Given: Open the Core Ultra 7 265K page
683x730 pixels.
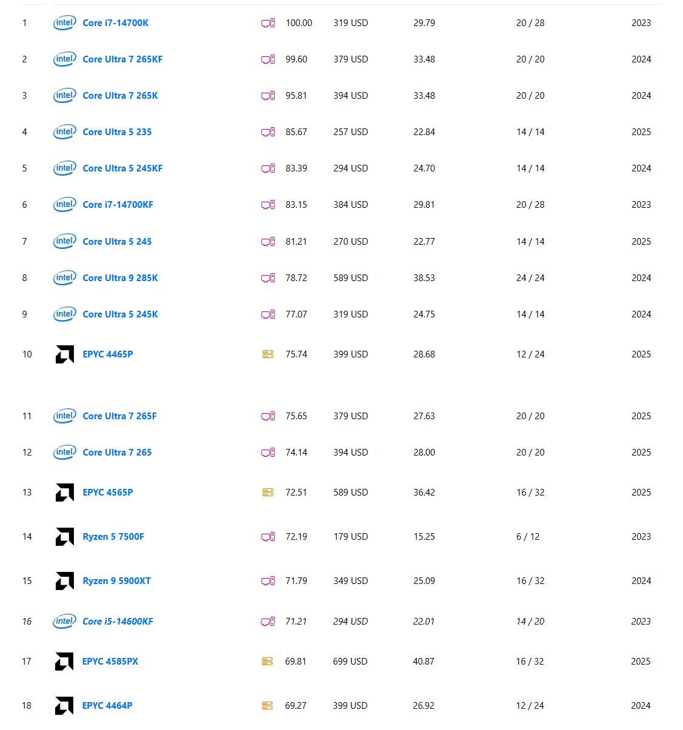Looking at the screenshot, I should (x=120, y=96).
